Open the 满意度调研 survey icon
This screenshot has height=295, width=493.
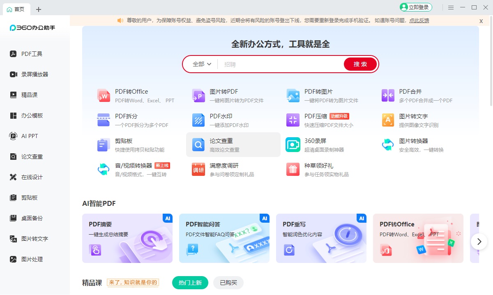pyautogui.click(x=198, y=169)
